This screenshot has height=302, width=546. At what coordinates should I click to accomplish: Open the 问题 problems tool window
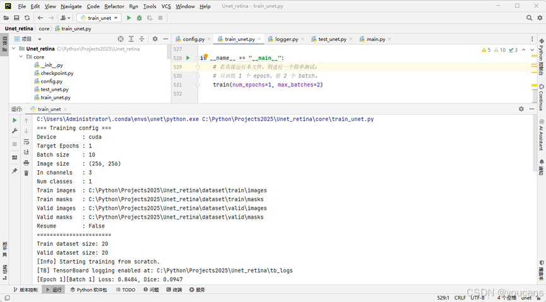click(x=151, y=289)
